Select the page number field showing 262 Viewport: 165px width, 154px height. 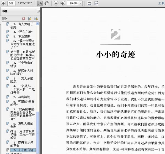coord(11,3)
